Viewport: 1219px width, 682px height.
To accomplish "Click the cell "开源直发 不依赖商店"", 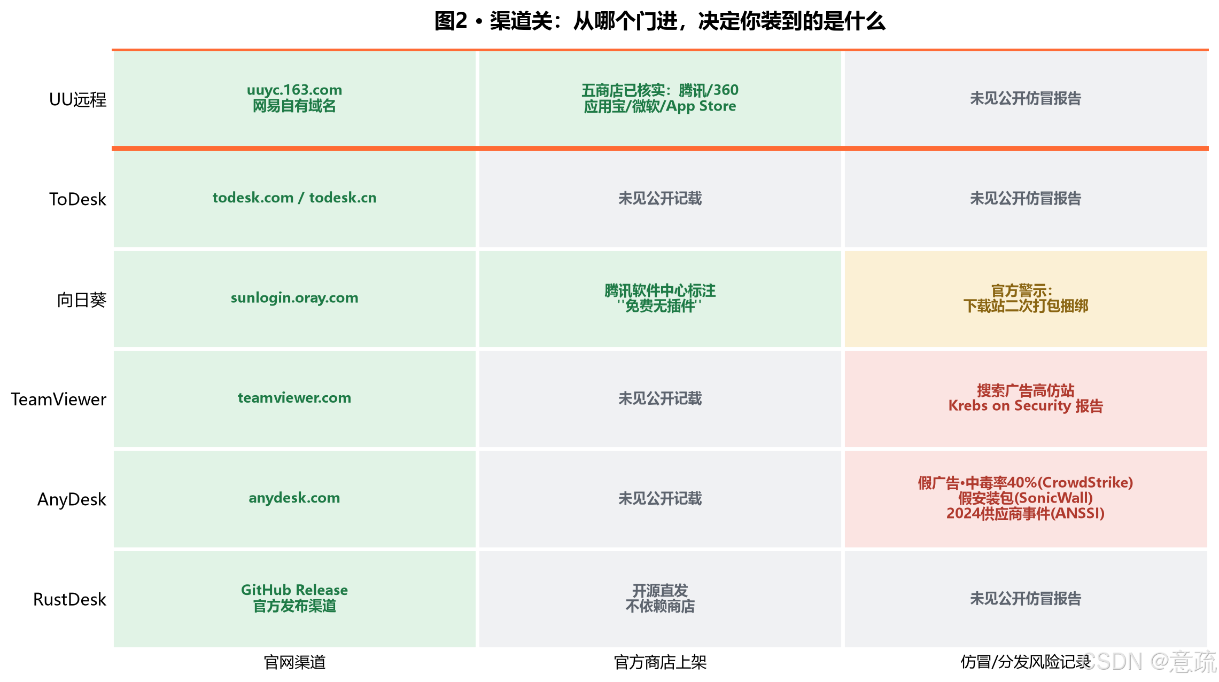I will pos(660,599).
